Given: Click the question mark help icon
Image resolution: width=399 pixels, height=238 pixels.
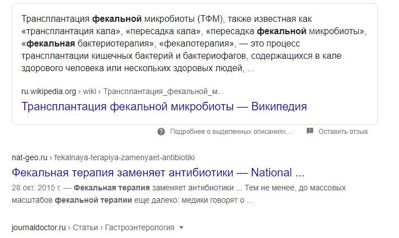Looking at the screenshot, I should pyautogui.click(x=161, y=132).
